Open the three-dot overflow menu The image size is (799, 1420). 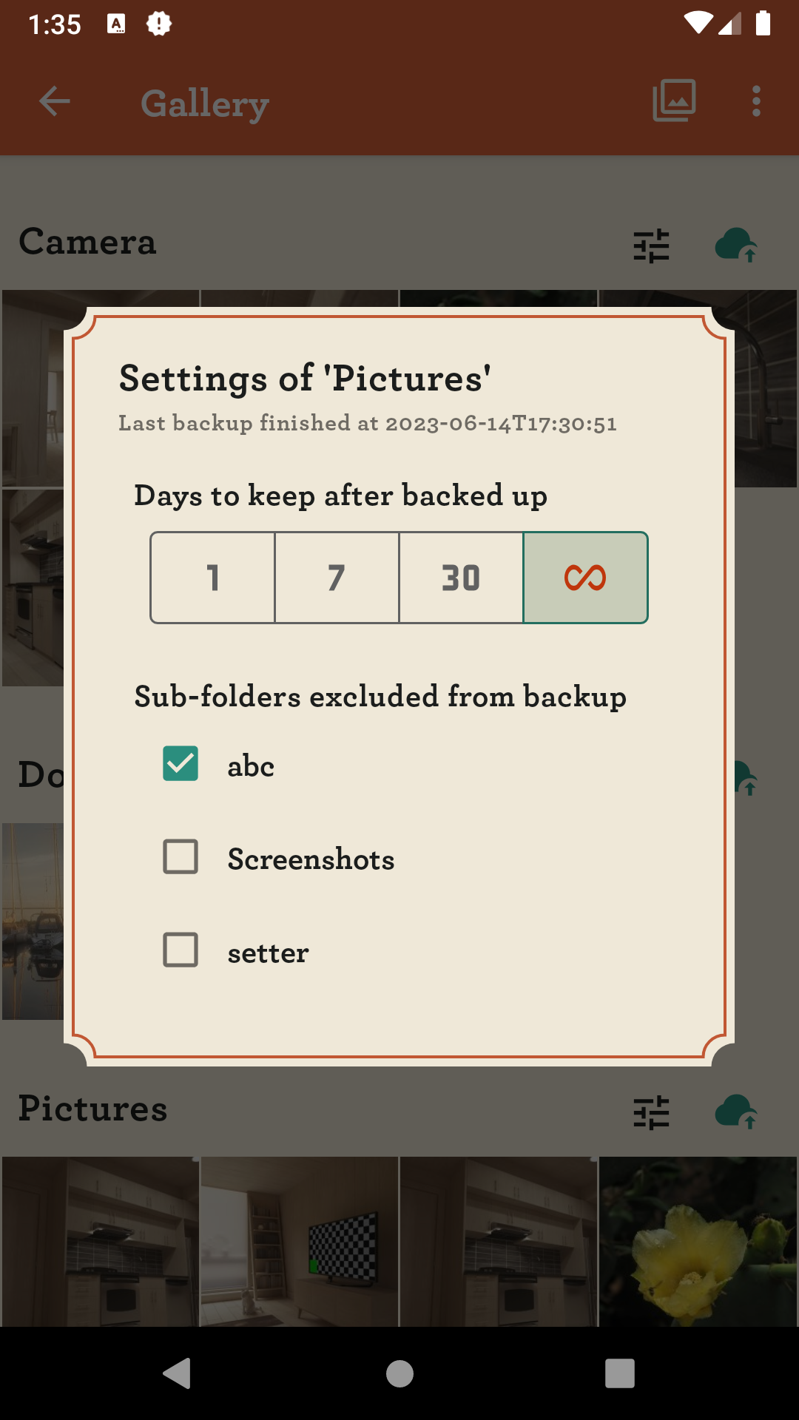[x=756, y=101]
